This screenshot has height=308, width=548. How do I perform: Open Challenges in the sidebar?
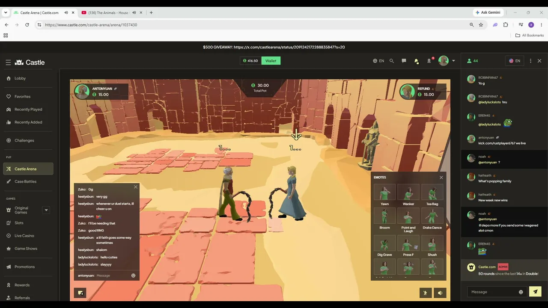(x=28, y=140)
